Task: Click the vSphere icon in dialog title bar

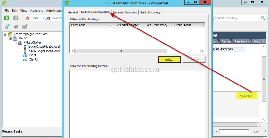Action: [x=67, y=3]
